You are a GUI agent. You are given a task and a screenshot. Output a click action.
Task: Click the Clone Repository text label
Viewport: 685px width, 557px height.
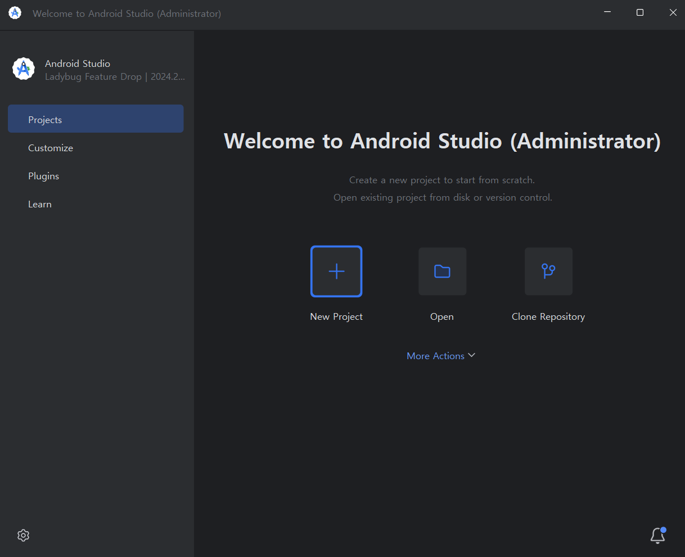coord(548,316)
